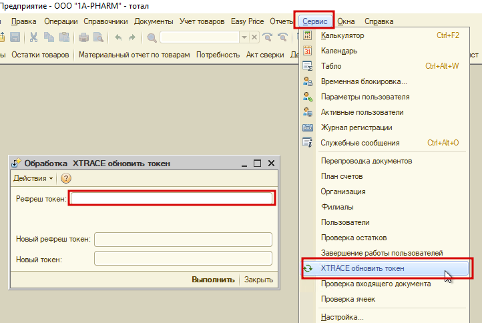
Task: Click the Print preview icon
Action: [x=98, y=37]
